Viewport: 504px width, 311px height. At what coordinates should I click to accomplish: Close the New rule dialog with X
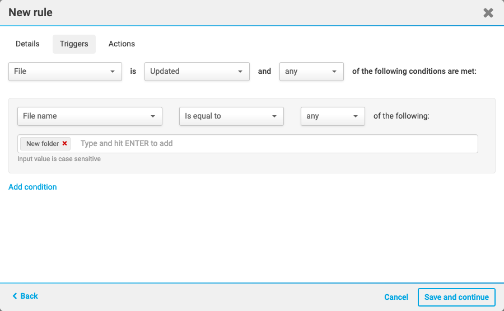click(x=488, y=13)
